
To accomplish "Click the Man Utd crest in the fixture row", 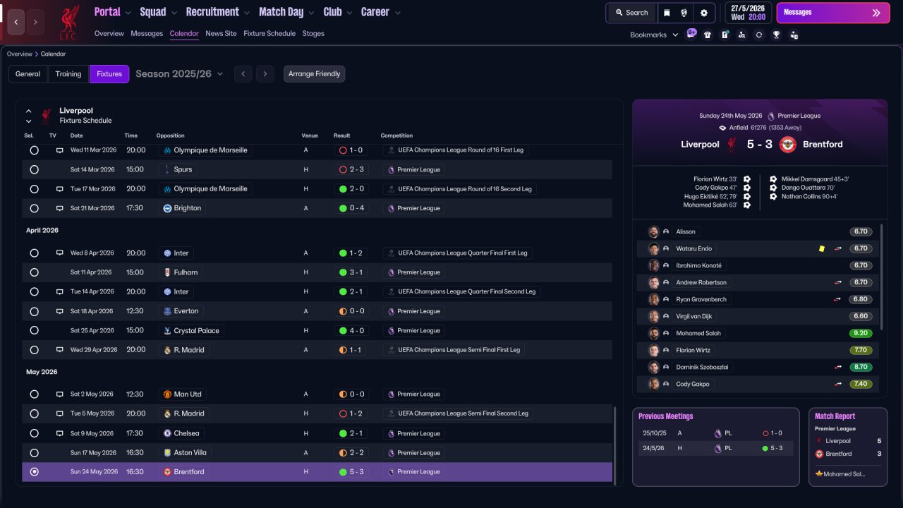I will (167, 394).
